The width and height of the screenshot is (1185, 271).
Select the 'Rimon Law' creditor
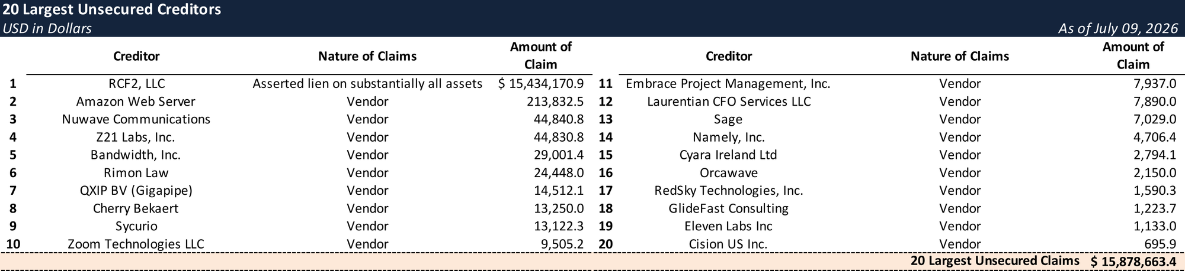tap(136, 173)
